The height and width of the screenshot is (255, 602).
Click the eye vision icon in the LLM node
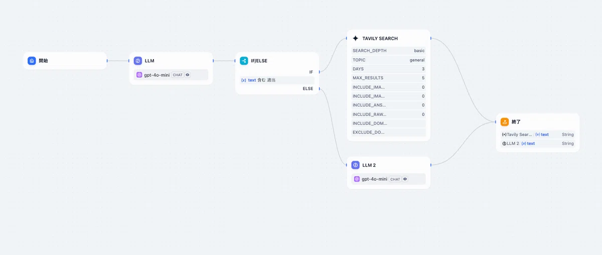coord(188,75)
